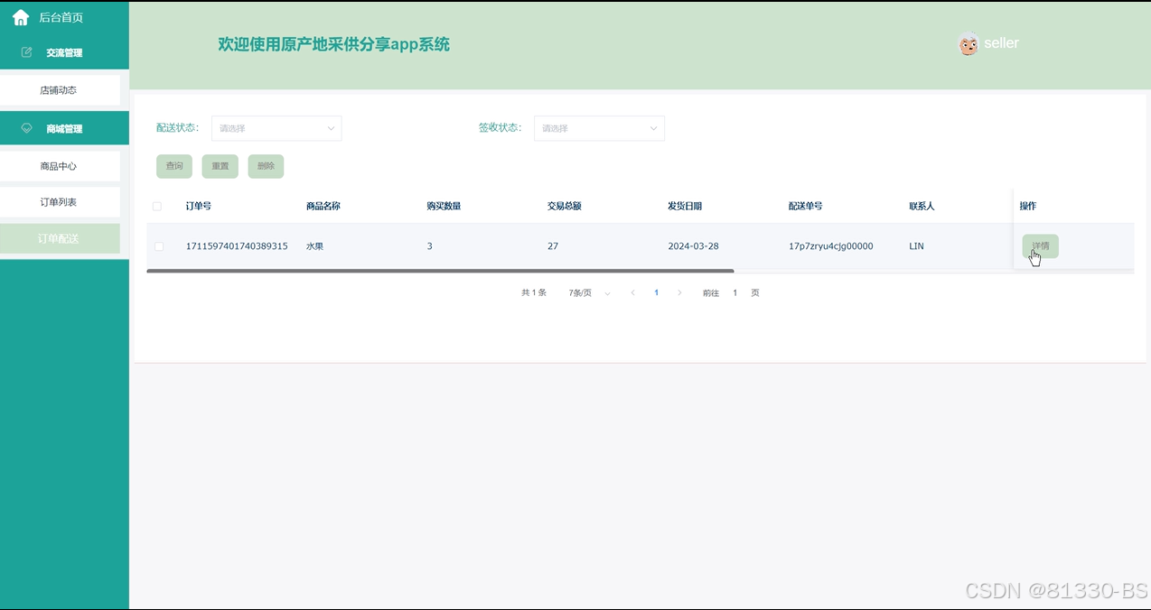1151x610 pixels.
Task: Click the LIN contact cell
Action: (x=916, y=246)
